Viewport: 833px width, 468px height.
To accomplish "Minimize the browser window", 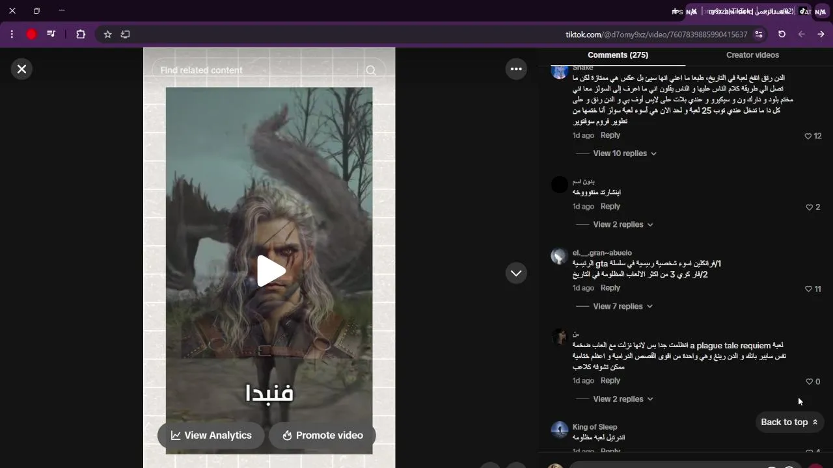I will (62, 10).
